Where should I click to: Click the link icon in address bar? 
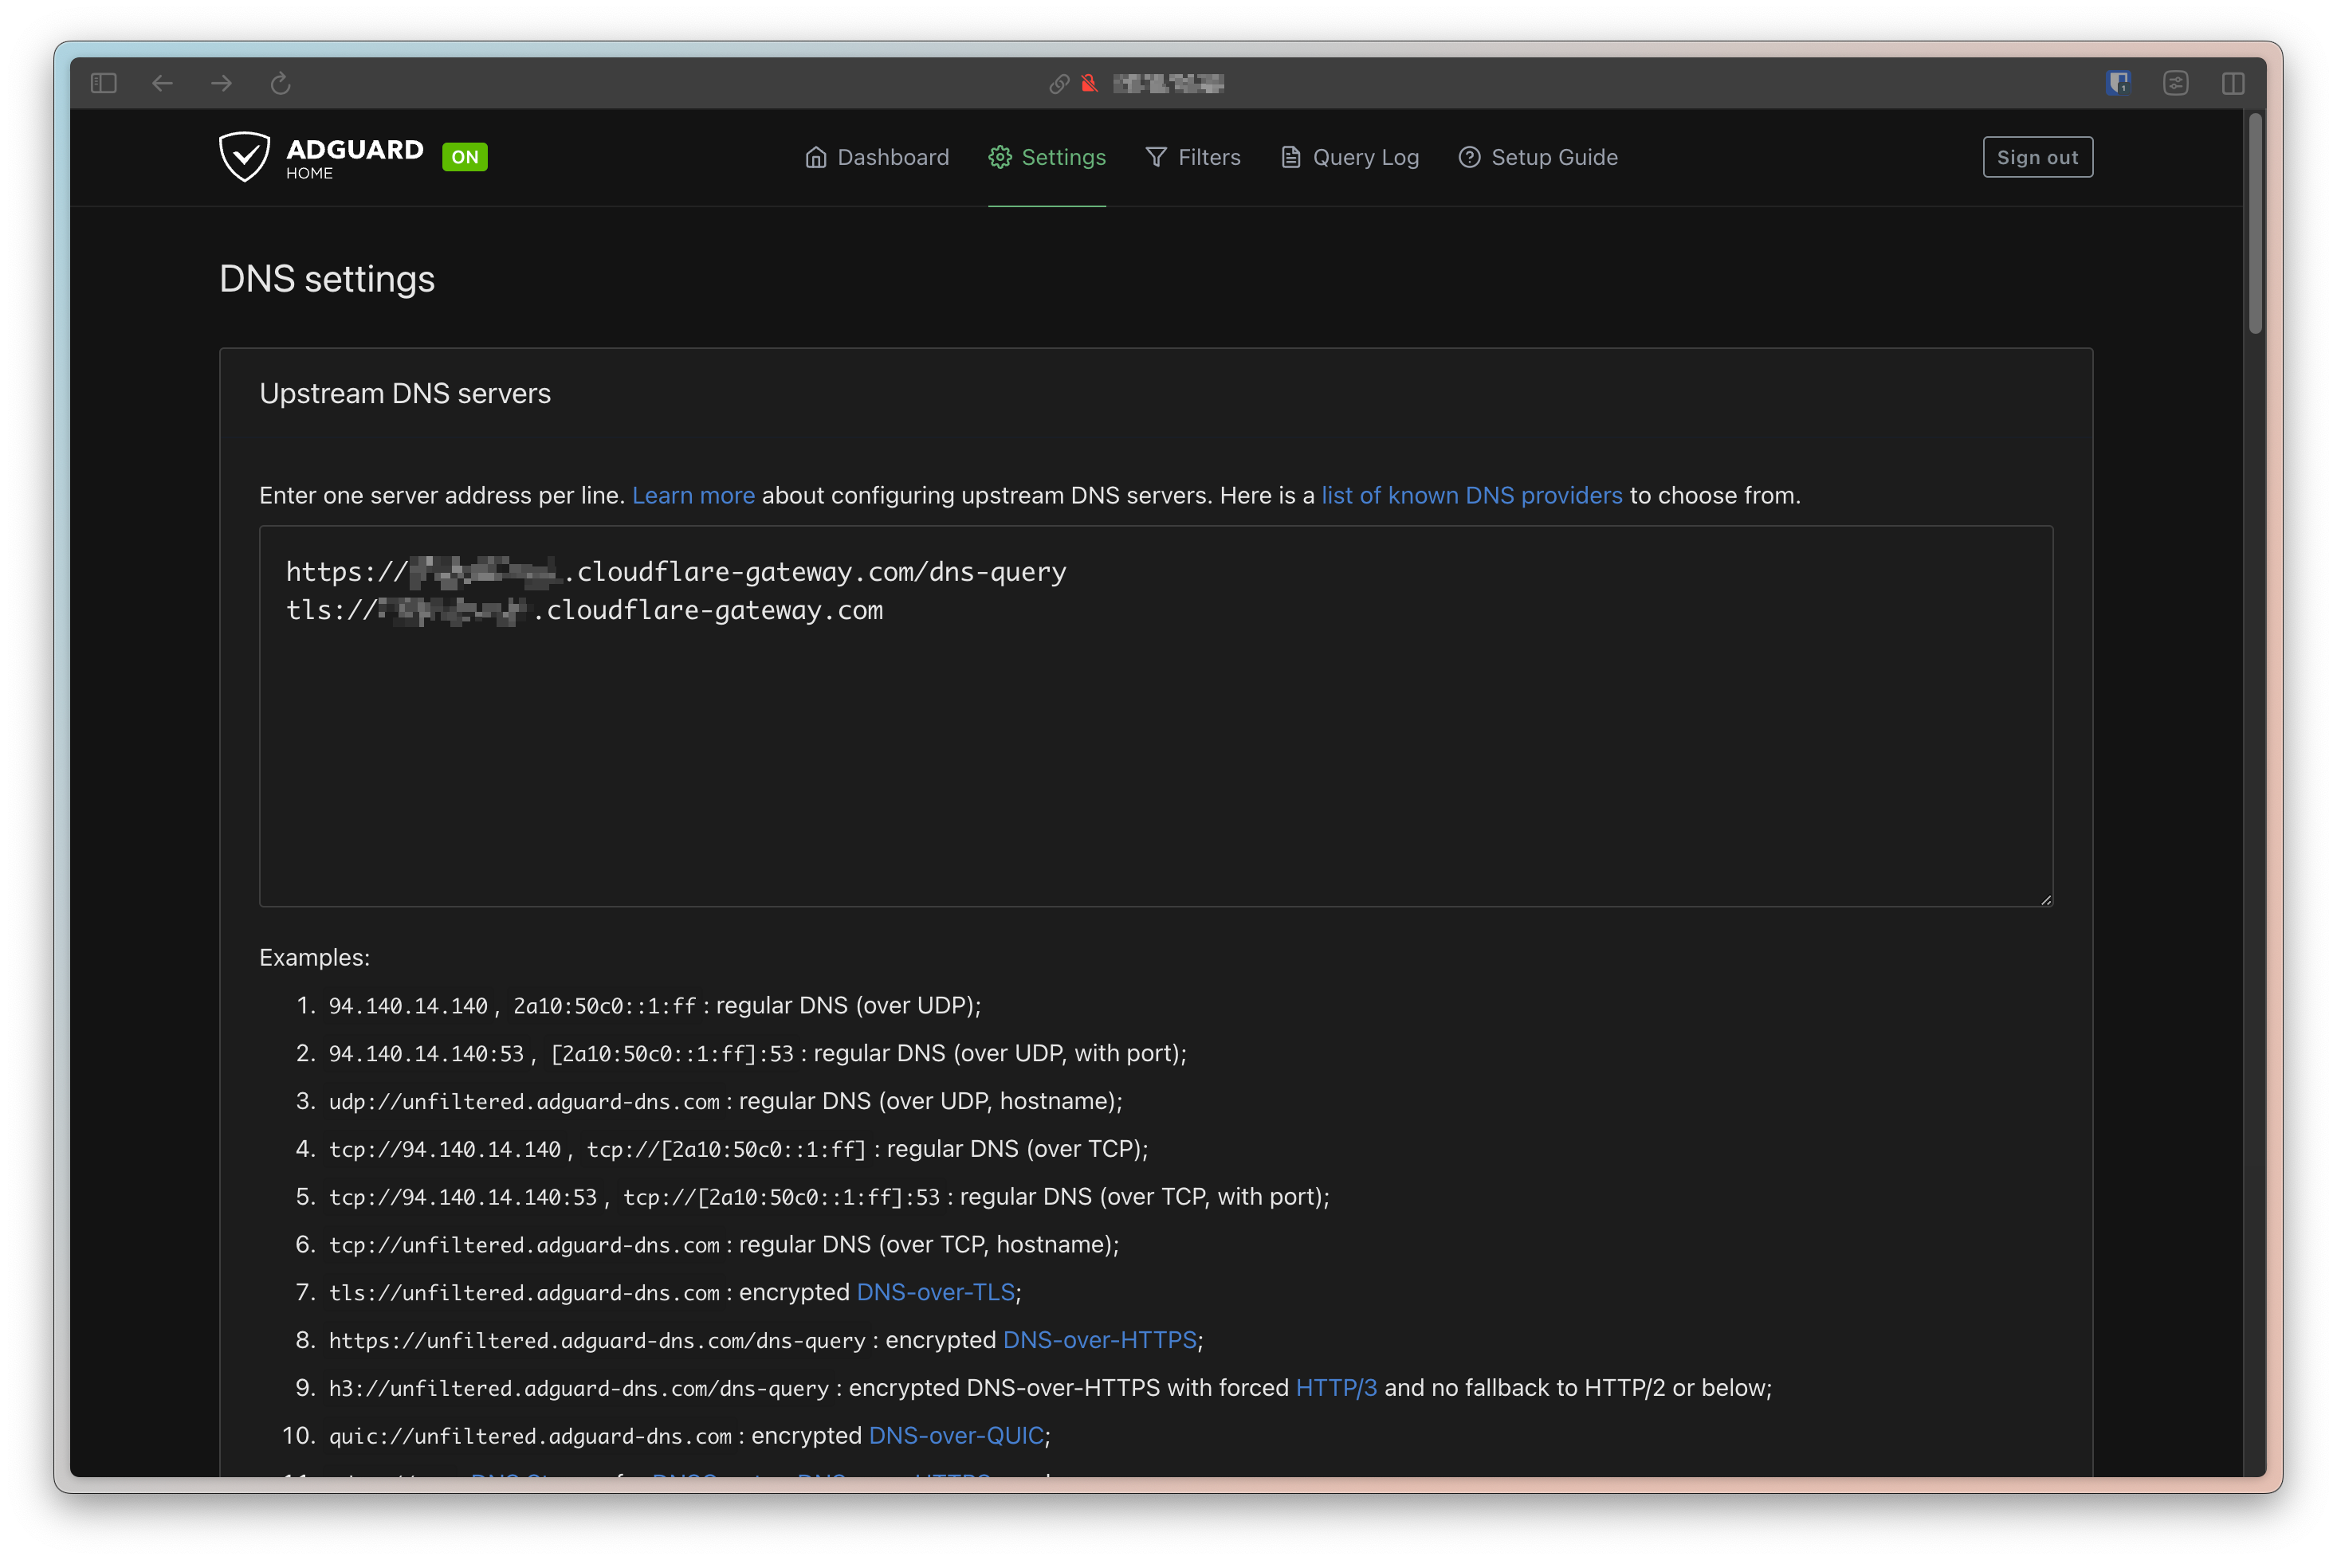[1059, 84]
